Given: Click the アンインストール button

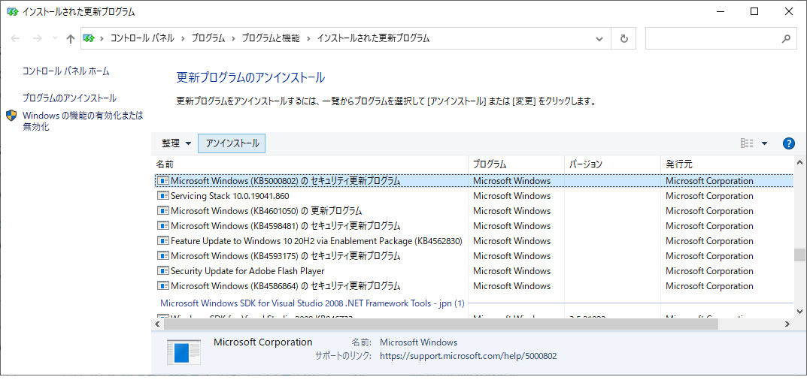Looking at the screenshot, I should point(232,143).
